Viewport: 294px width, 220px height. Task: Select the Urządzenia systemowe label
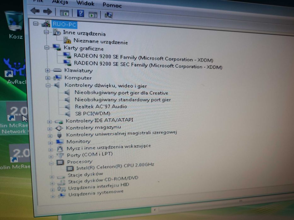96,193
